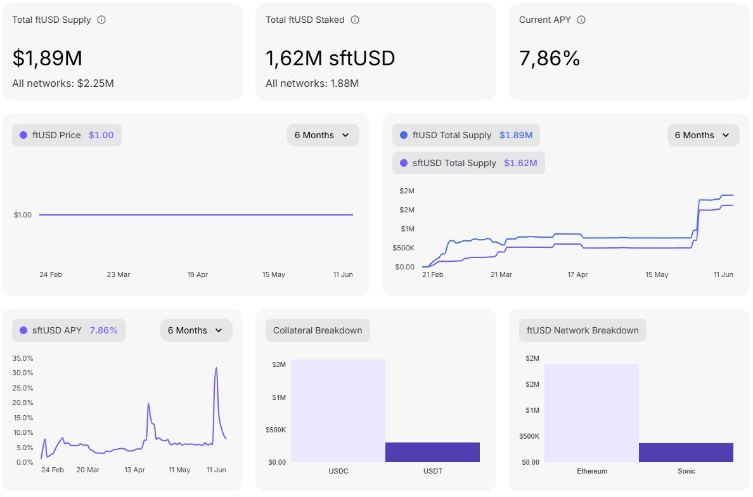The height and width of the screenshot is (497, 753).
Task: Click the 1,62M sftUSD staked value
Action: [330, 58]
